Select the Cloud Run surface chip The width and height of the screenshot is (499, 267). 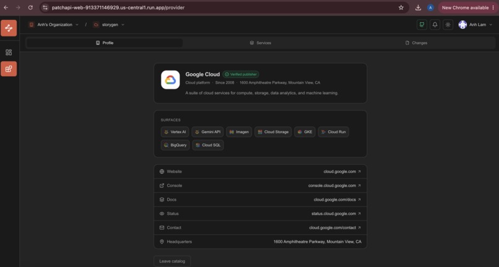point(334,132)
